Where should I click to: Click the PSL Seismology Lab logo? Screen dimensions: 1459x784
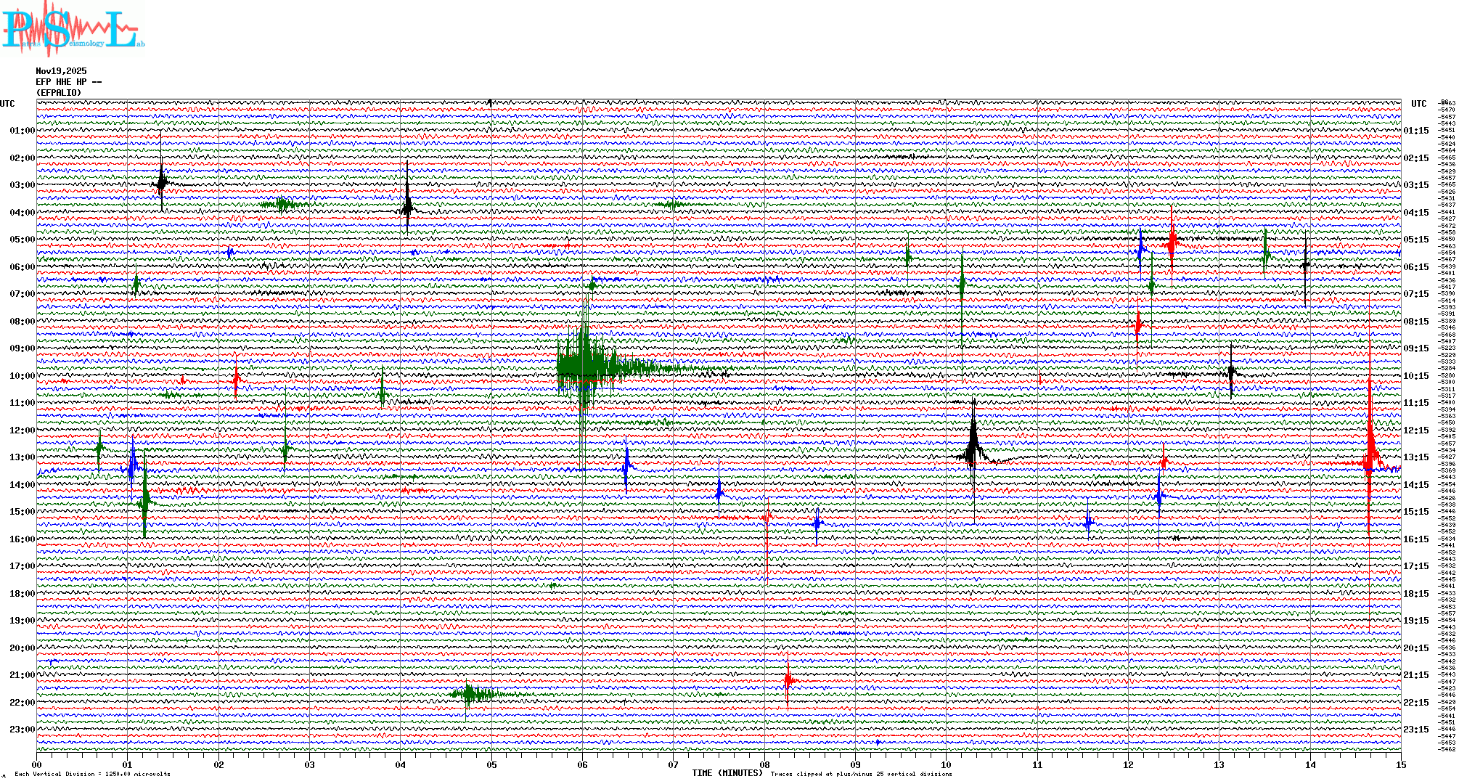(x=71, y=29)
